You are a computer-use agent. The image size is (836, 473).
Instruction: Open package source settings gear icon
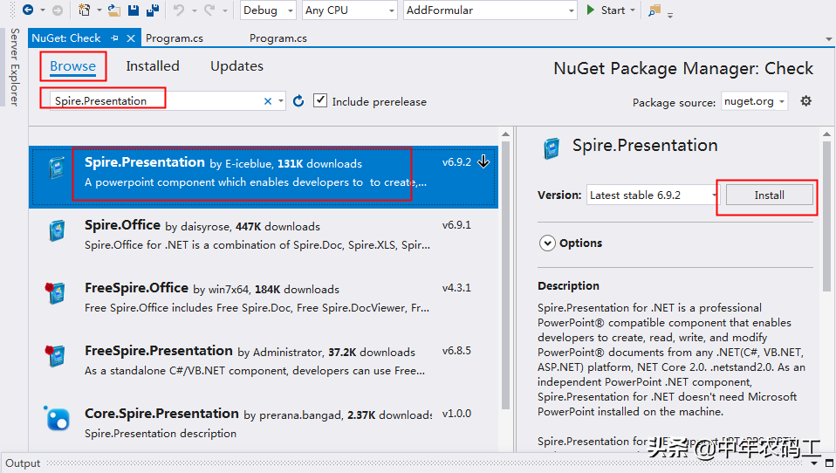(806, 100)
